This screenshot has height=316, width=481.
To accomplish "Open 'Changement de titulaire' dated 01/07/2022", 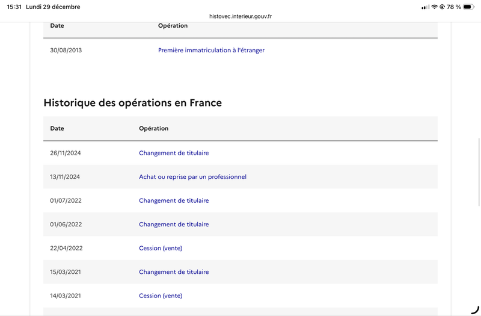I will (x=174, y=200).
